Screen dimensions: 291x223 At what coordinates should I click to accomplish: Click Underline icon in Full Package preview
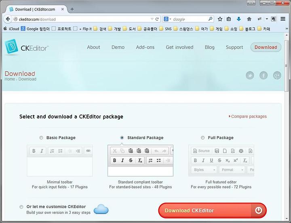coord(211,160)
